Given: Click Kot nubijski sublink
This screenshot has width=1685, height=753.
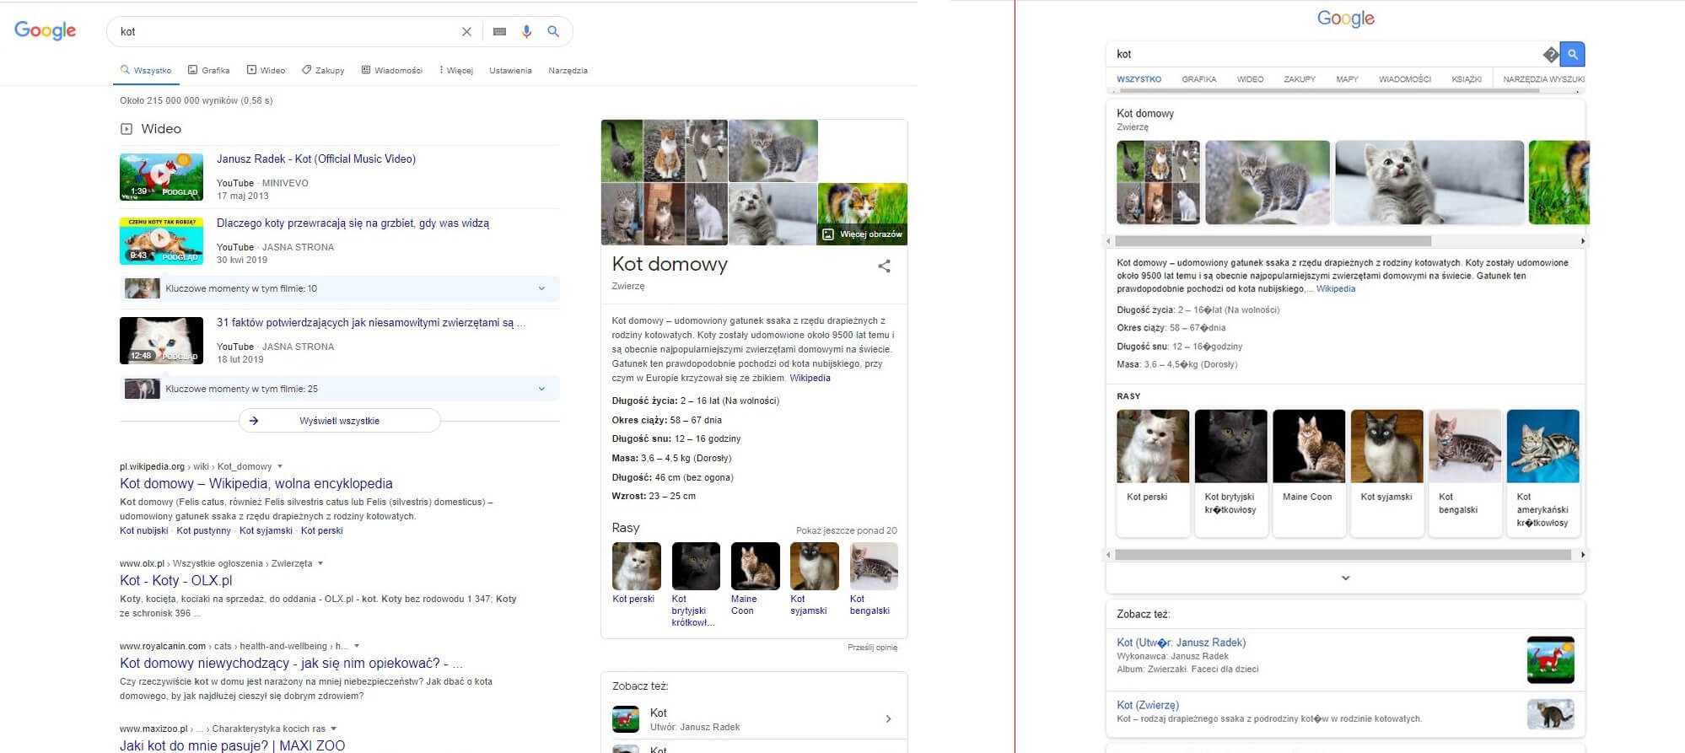Looking at the screenshot, I should pyautogui.click(x=144, y=530).
